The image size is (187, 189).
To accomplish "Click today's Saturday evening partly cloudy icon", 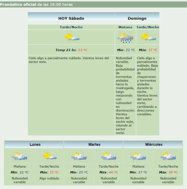I will [x=72, y=37].
